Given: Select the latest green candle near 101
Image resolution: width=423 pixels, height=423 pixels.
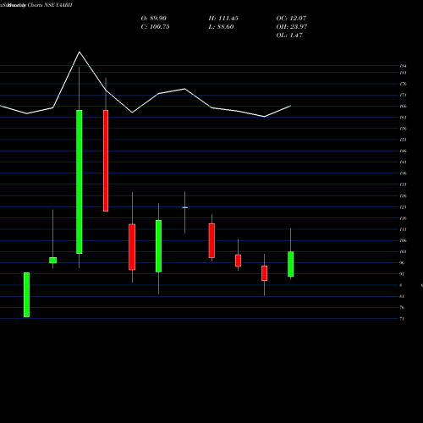Looking at the screenshot, I should tap(291, 264).
